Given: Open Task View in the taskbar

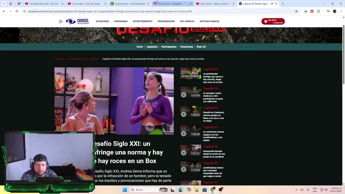Looking at the screenshot, I should tap(173, 190).
